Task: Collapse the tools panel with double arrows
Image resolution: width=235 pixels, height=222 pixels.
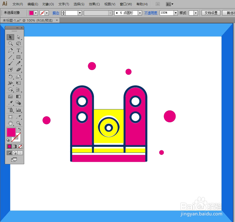Action: 17,28
